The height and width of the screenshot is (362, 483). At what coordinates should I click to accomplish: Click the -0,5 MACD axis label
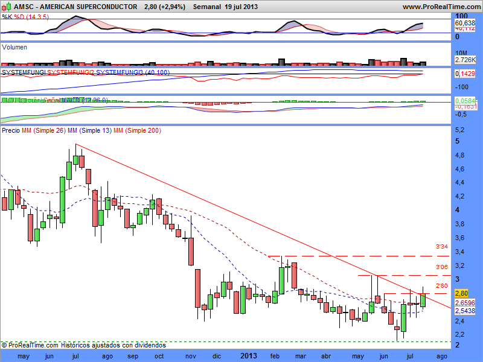click(x=461, y=114)
